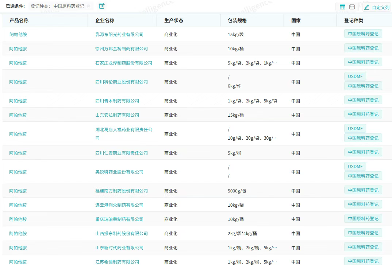The height and width of the screenshot is (265, 392).
Task: Click the trash icon to clear filters
Action: (102, 6)
